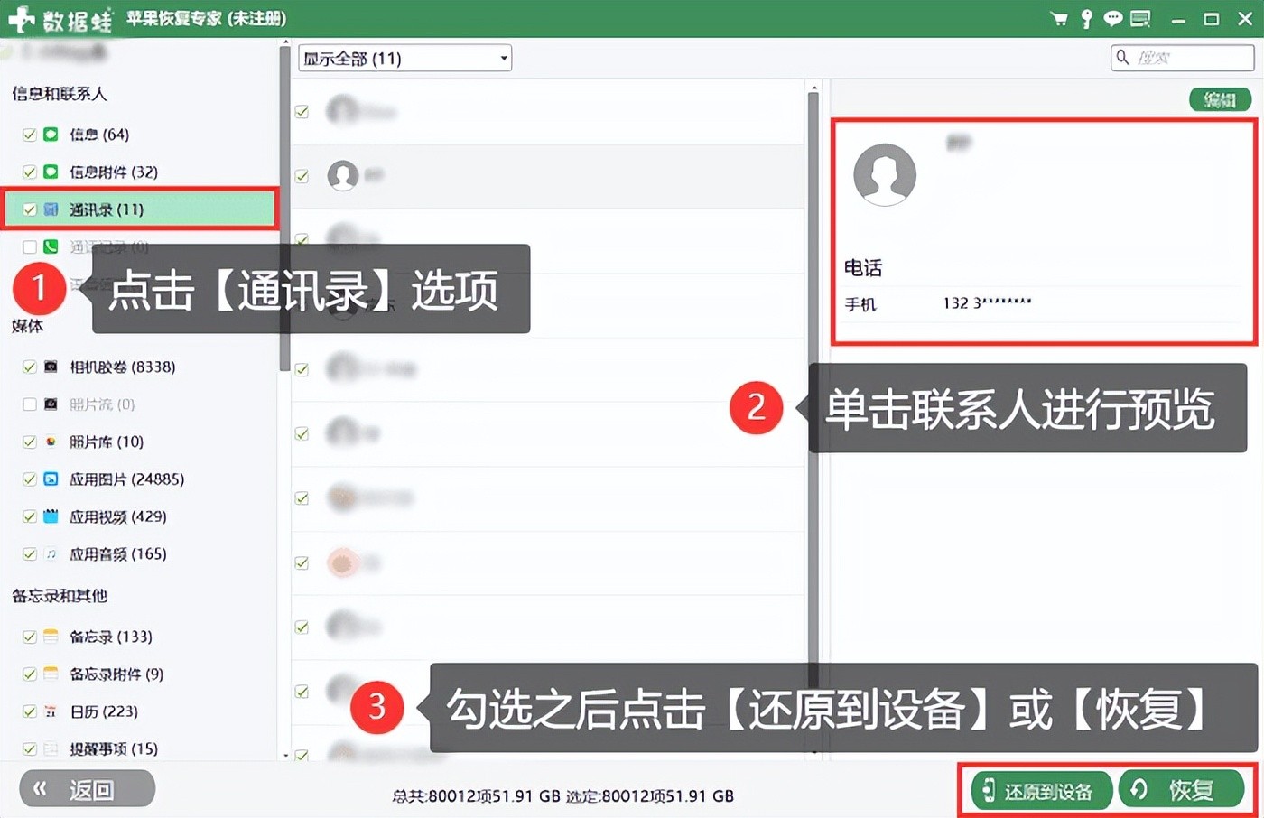The image size is (1264, 818).
Task: Select 信息附件 (32) in the sidebar
Action: pos(114,172)
